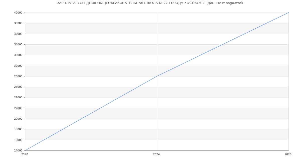
Task: Click the 30000 y-axis label
Action: click(x=18, y=66)
